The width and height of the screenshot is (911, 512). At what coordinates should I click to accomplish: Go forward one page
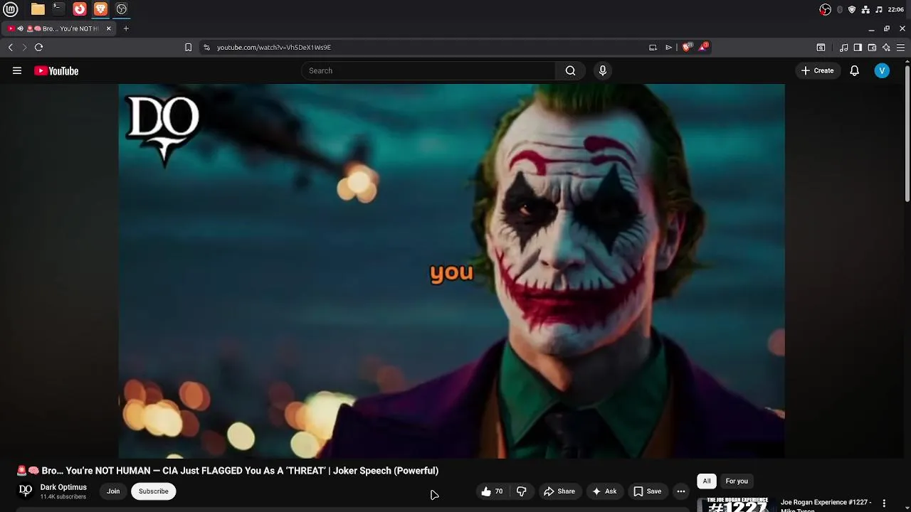[x=24, y=48]
